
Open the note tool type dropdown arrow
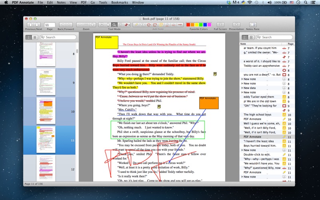[x=129, y=25]
